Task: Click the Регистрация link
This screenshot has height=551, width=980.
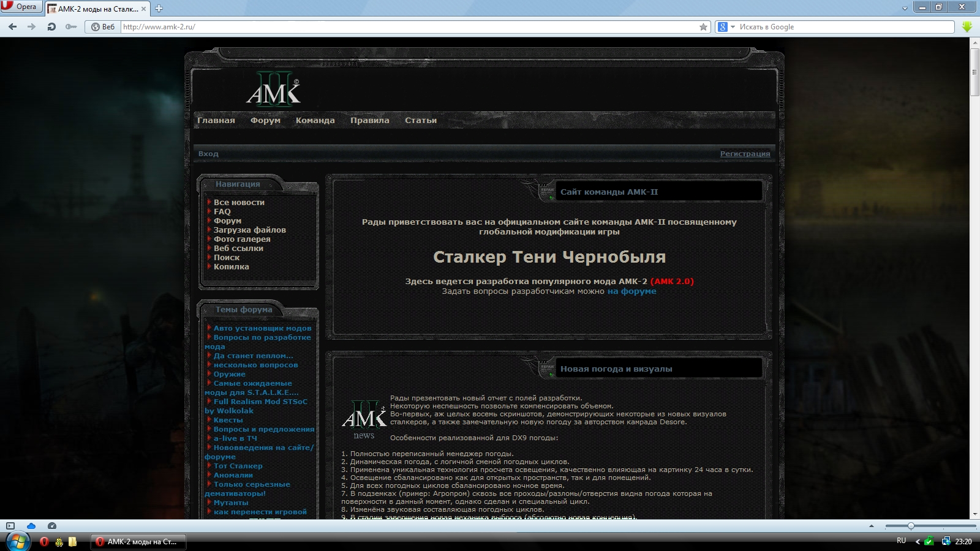Action: tap(745, 154)
